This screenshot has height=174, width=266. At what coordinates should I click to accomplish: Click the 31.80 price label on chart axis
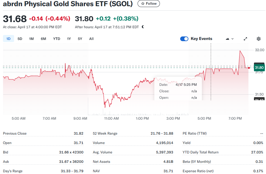point(259,68)
